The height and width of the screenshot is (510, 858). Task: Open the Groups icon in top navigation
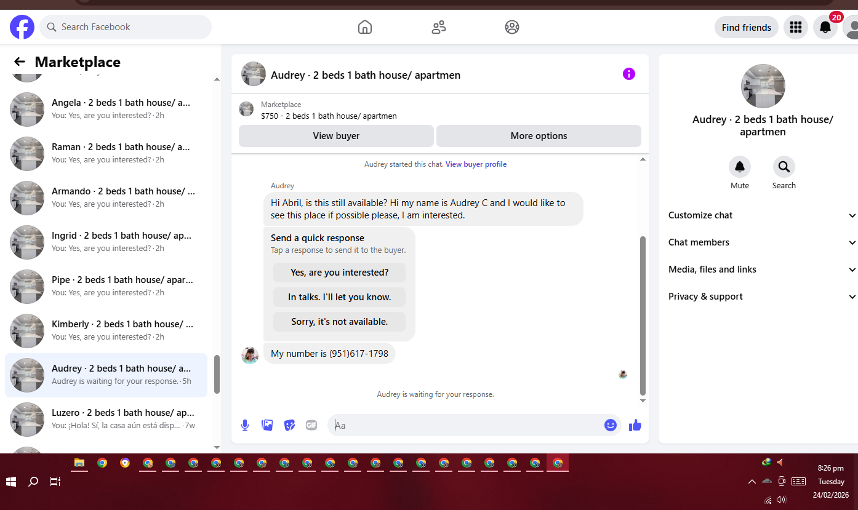pos(512,27)
